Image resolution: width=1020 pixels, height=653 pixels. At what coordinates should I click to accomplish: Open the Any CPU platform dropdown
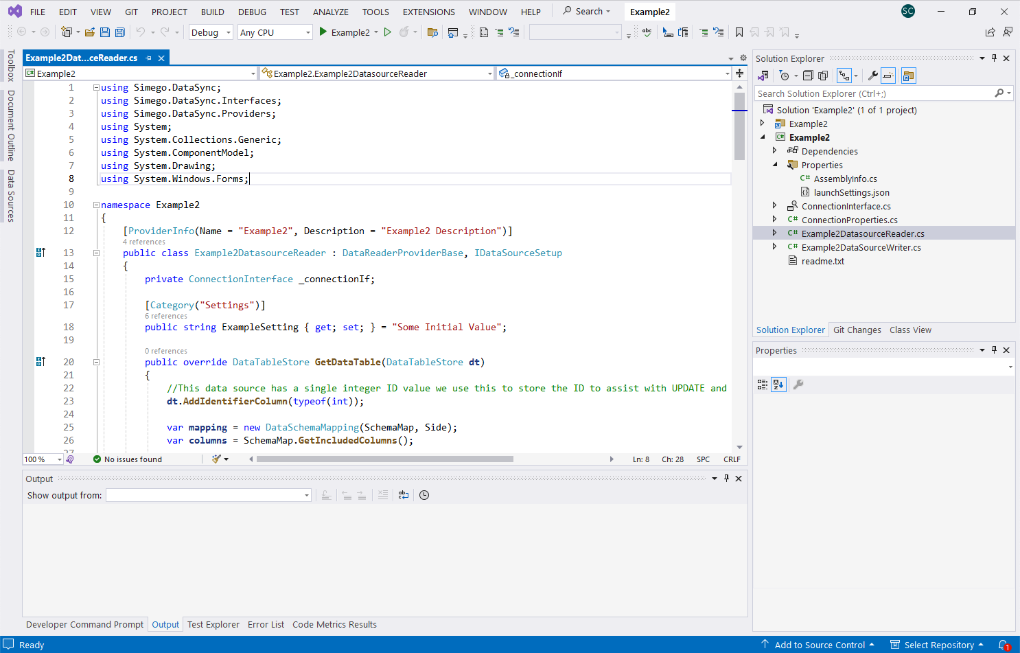click(x=275, y=32)
